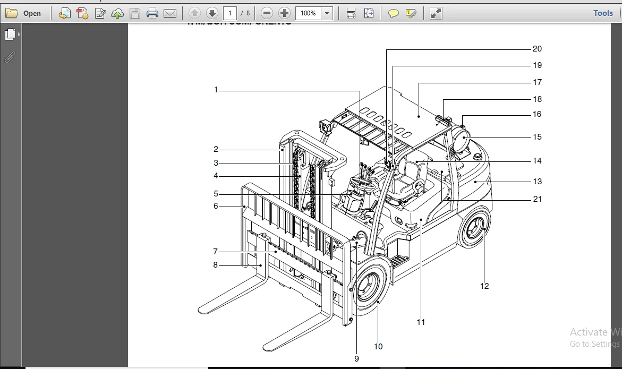Click callout label 8 in diagram
This screenshot has width=622, height=369.
216,265
